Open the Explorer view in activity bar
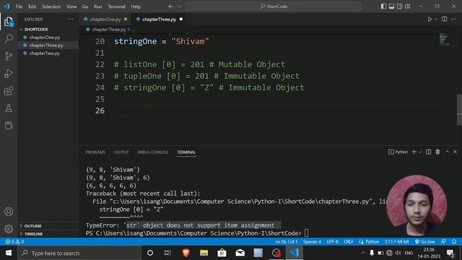The height and width of the screenshot is (260, 462). point(9,22)
